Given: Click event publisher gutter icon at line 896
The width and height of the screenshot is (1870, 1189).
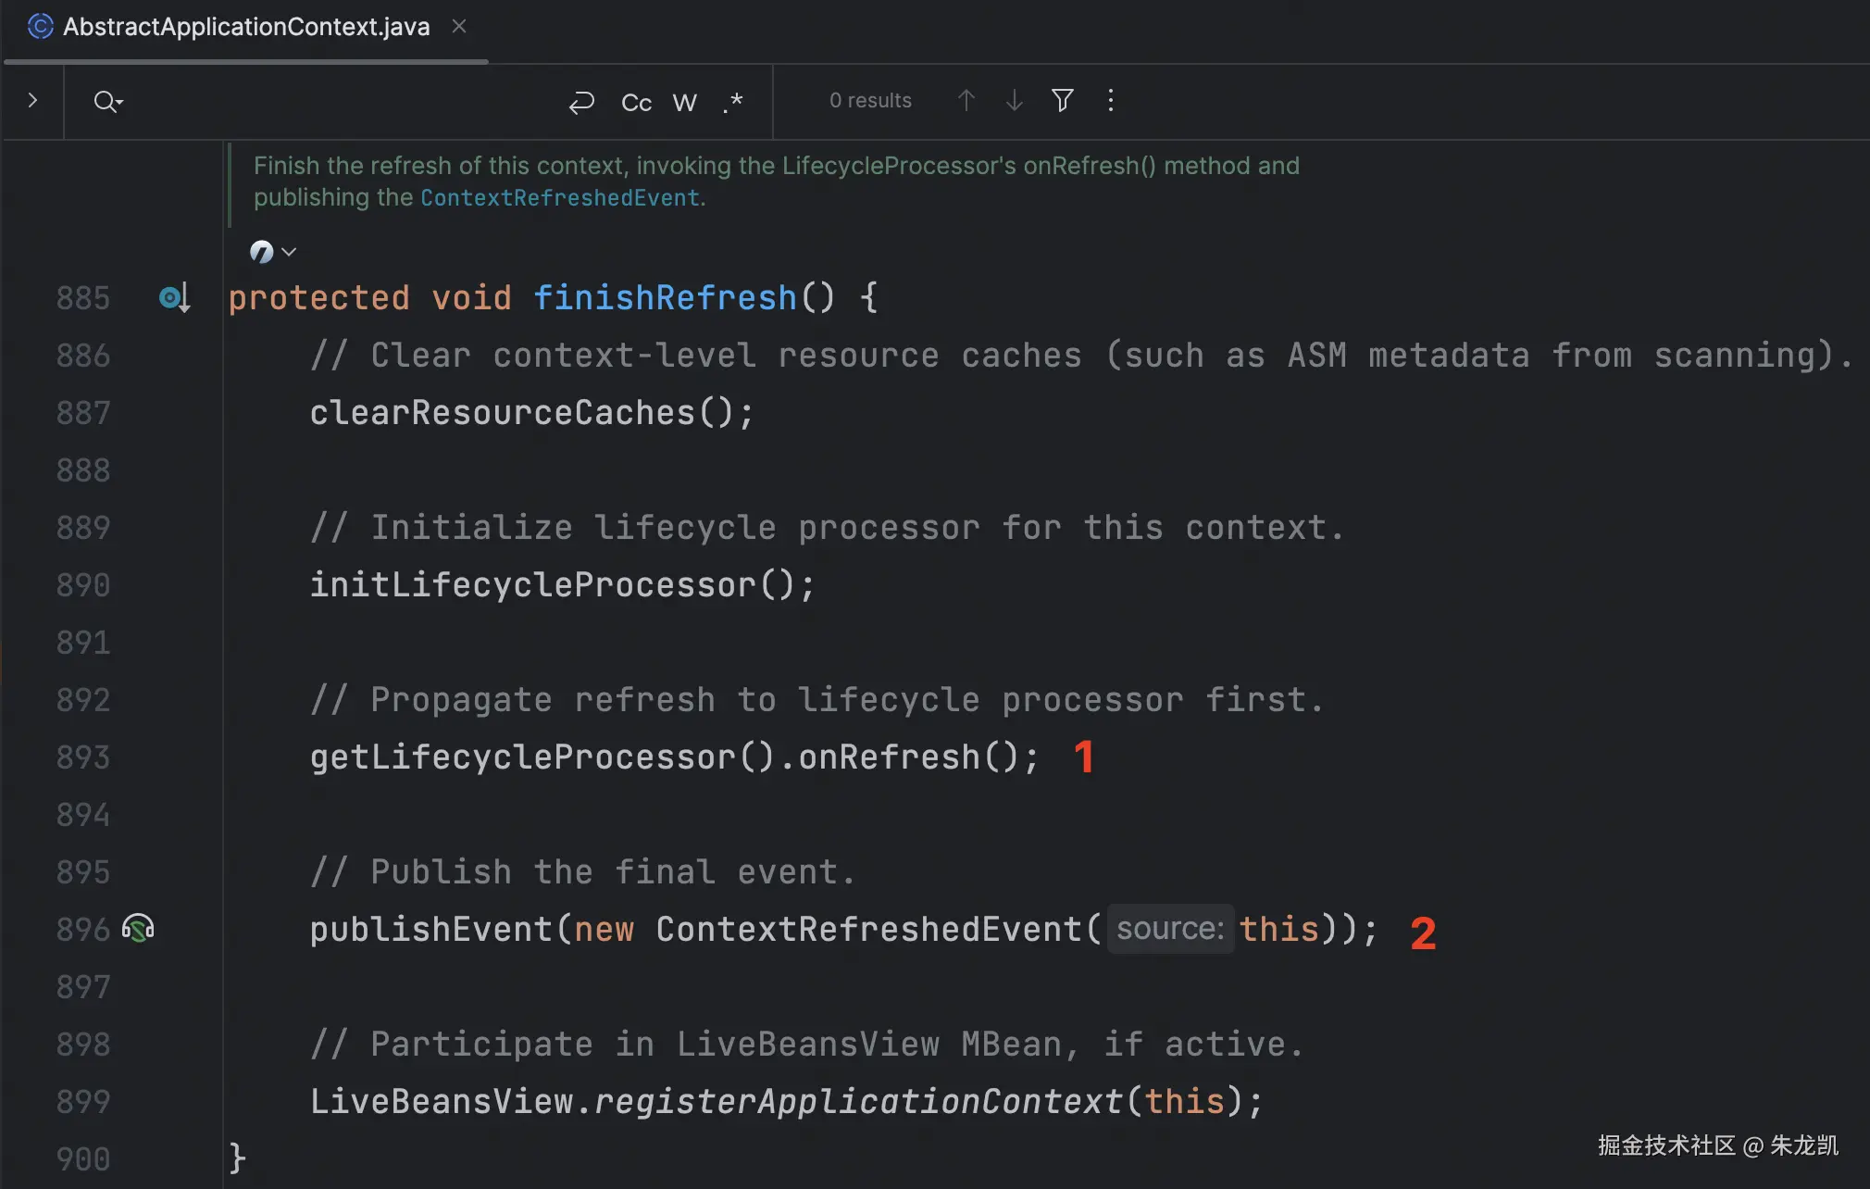Looking at the screenshot, I should coord(138,928).
